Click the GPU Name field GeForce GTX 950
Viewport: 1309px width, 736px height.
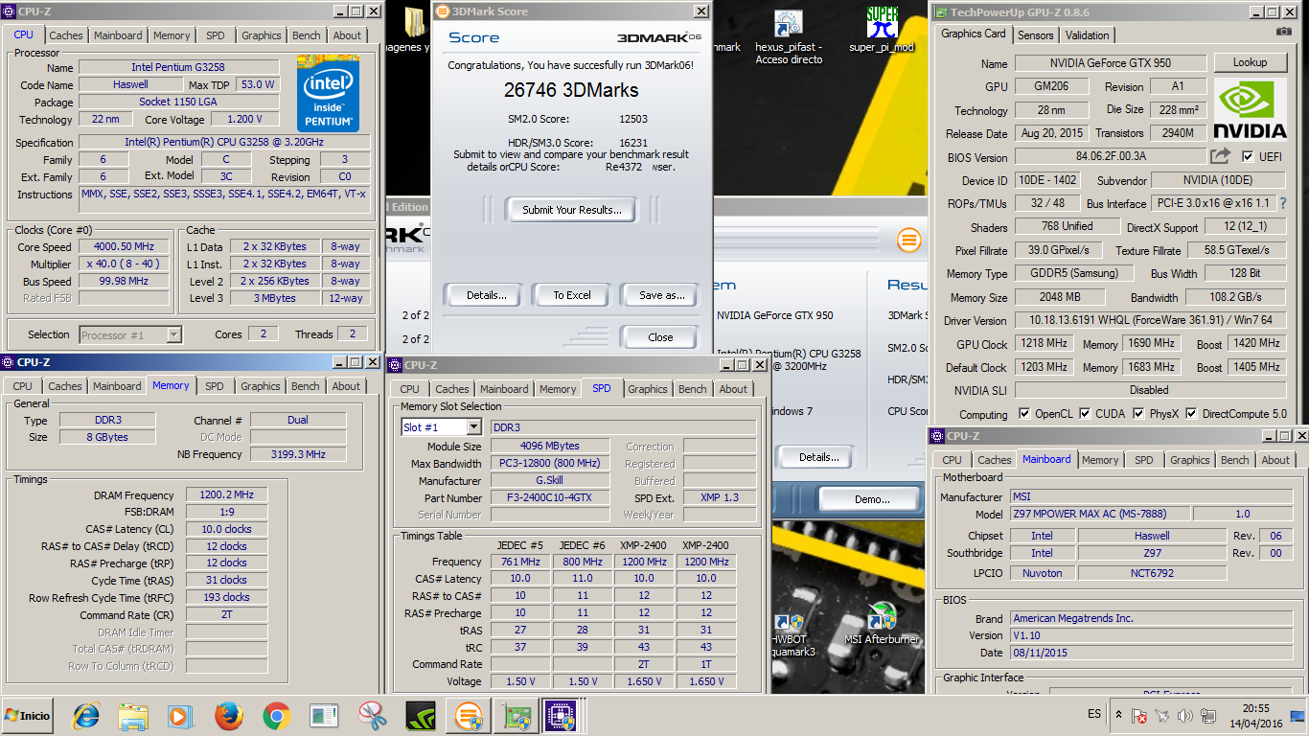click(1111, 63)
